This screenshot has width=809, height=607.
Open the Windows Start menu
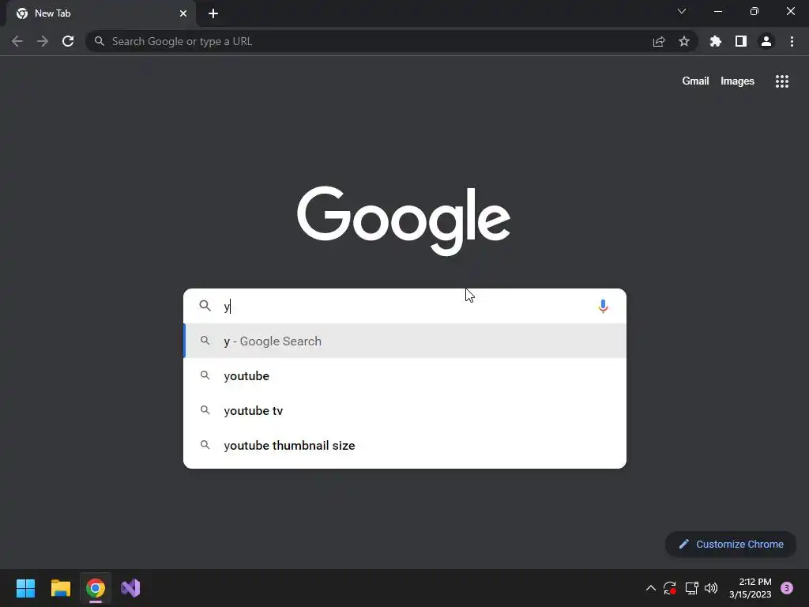point(25,588)
